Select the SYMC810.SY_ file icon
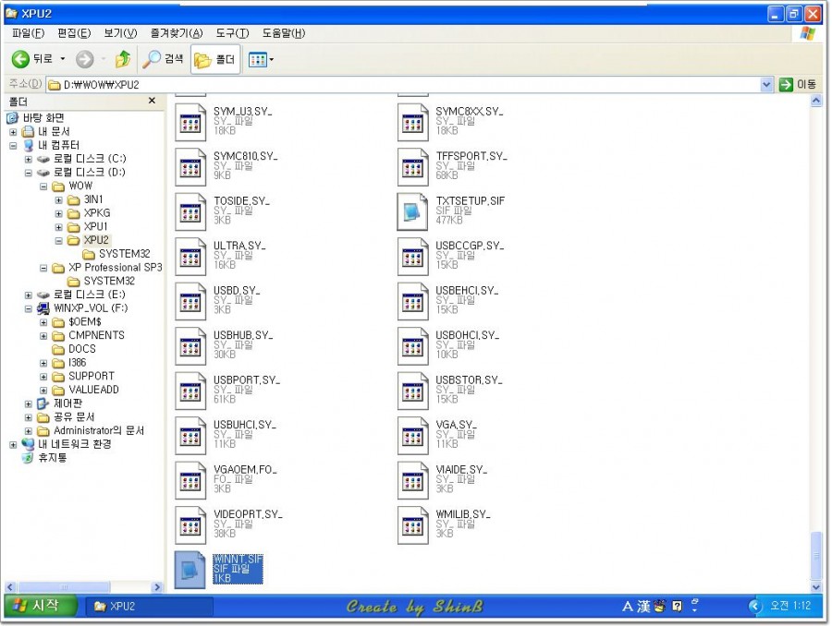Screen dimensions: 832x626 190,167
